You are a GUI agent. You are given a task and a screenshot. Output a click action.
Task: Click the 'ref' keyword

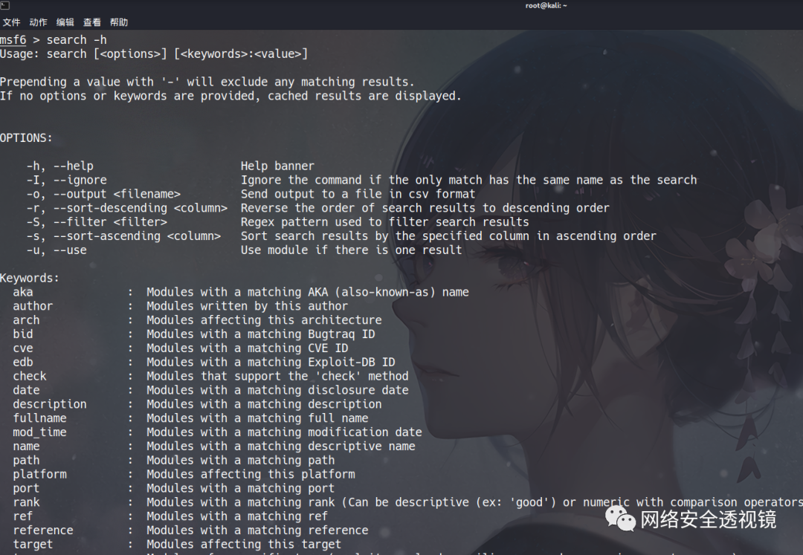pos(23,516)
